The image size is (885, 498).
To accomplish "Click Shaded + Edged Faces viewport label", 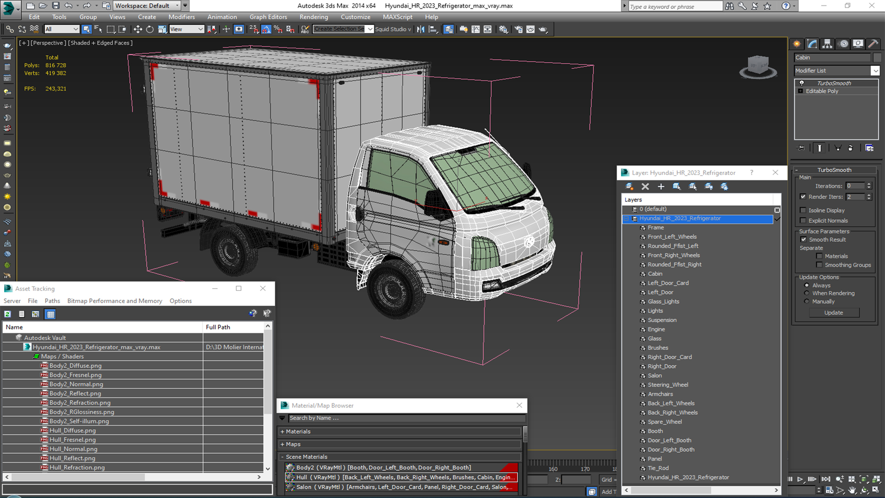I will point(100,43).
